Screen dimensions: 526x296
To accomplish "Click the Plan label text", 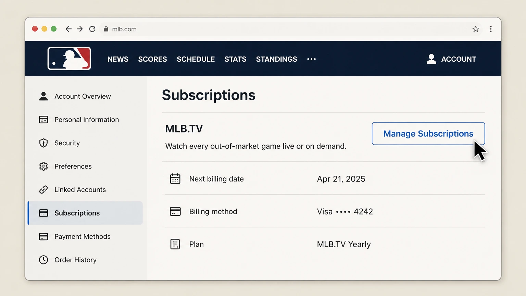I will click(197, 244).
